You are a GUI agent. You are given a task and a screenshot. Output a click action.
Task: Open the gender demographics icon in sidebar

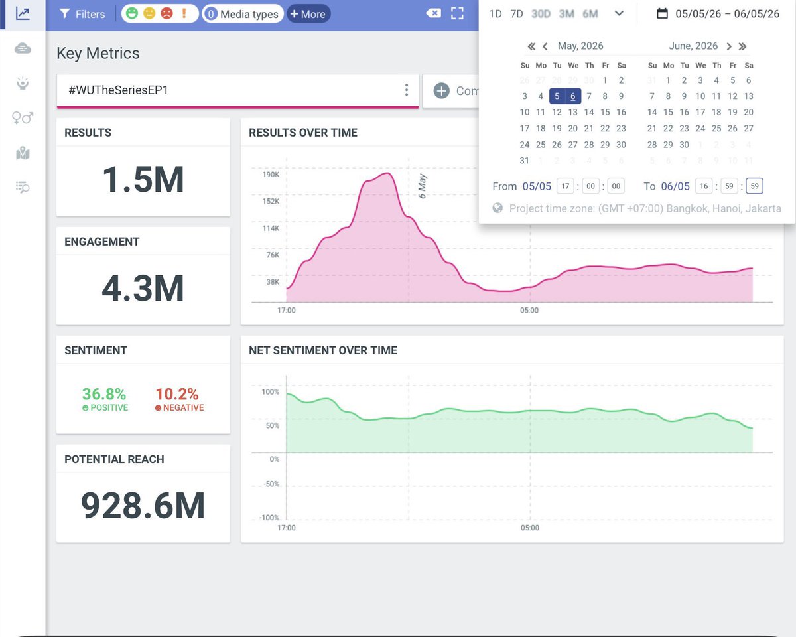click(x=23, y=118)
